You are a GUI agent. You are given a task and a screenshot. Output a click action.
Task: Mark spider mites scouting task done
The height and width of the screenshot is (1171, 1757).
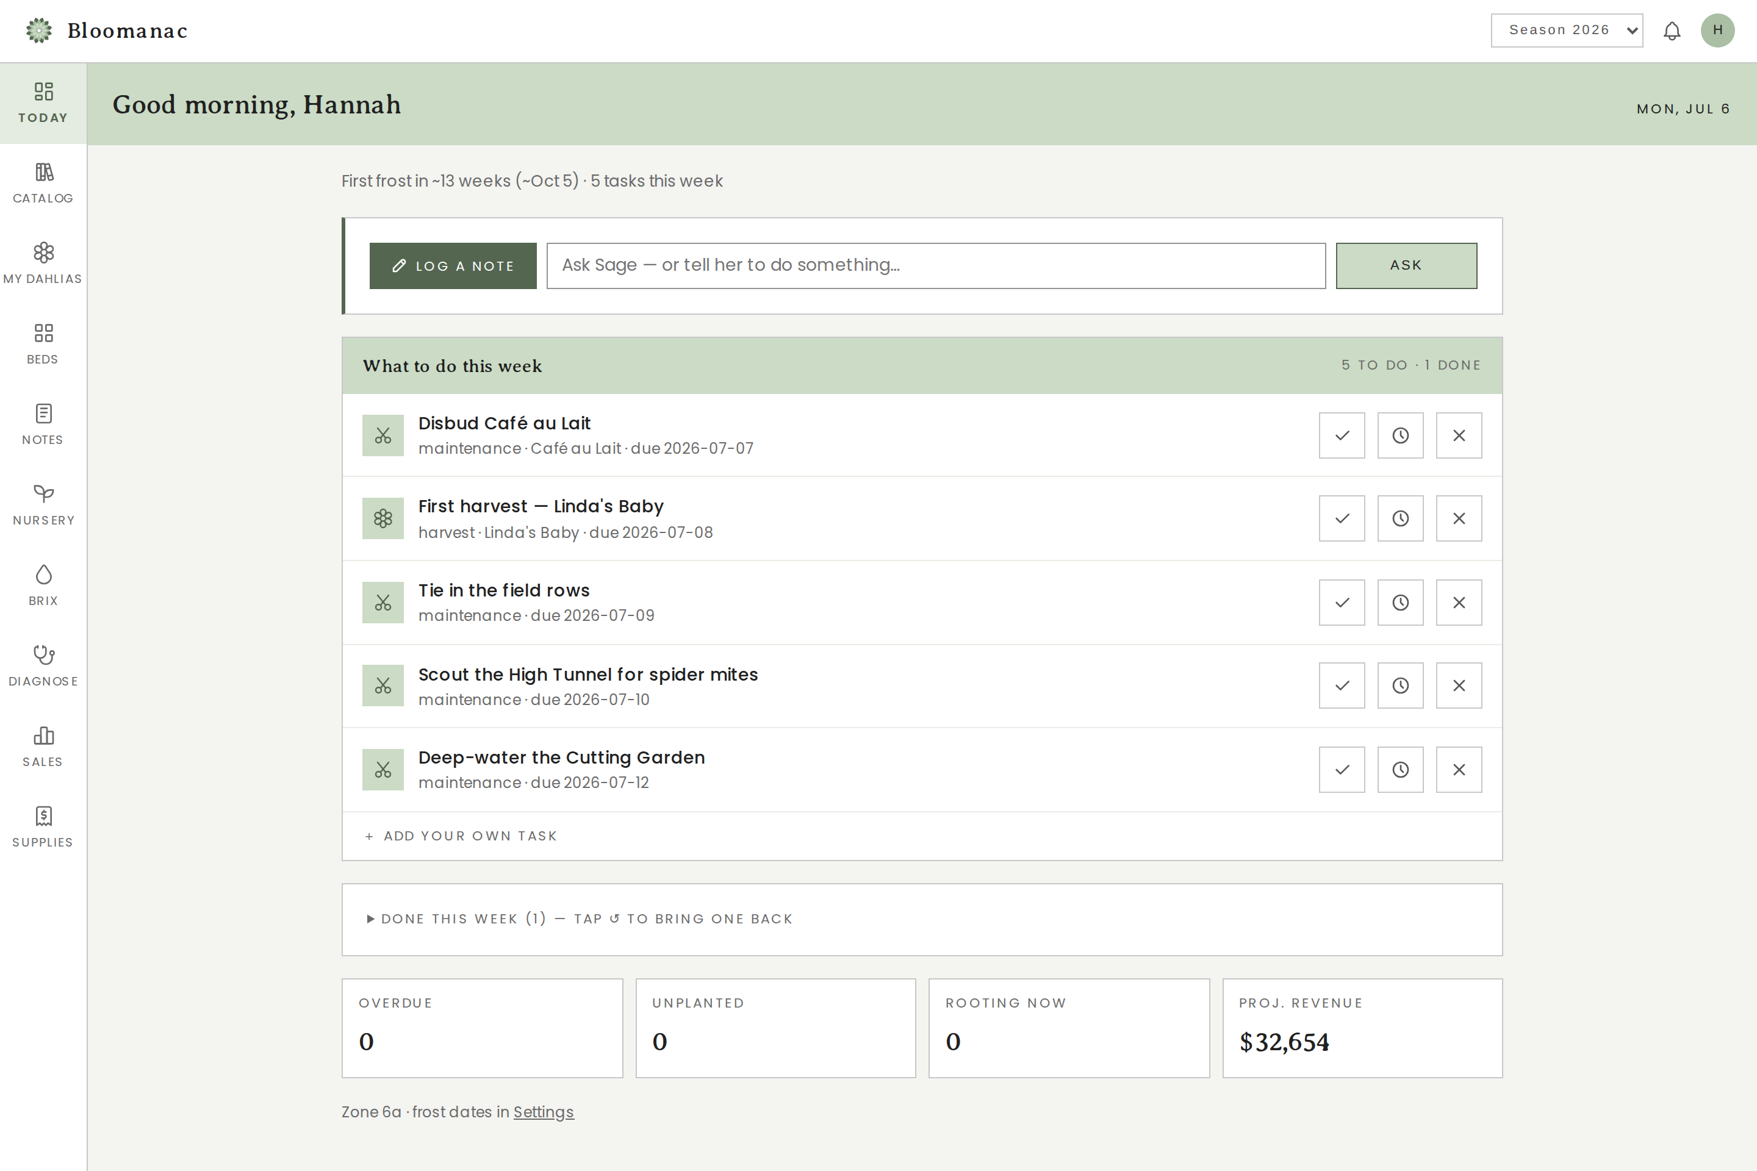(x=1342, y=686)
